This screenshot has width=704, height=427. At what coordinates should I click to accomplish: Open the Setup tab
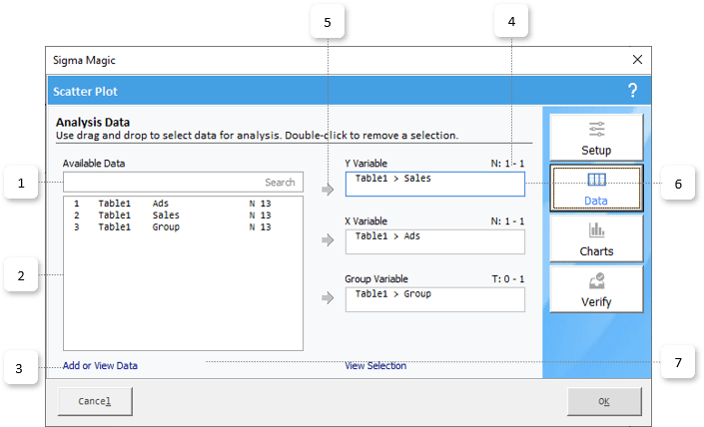click(596, 138)
